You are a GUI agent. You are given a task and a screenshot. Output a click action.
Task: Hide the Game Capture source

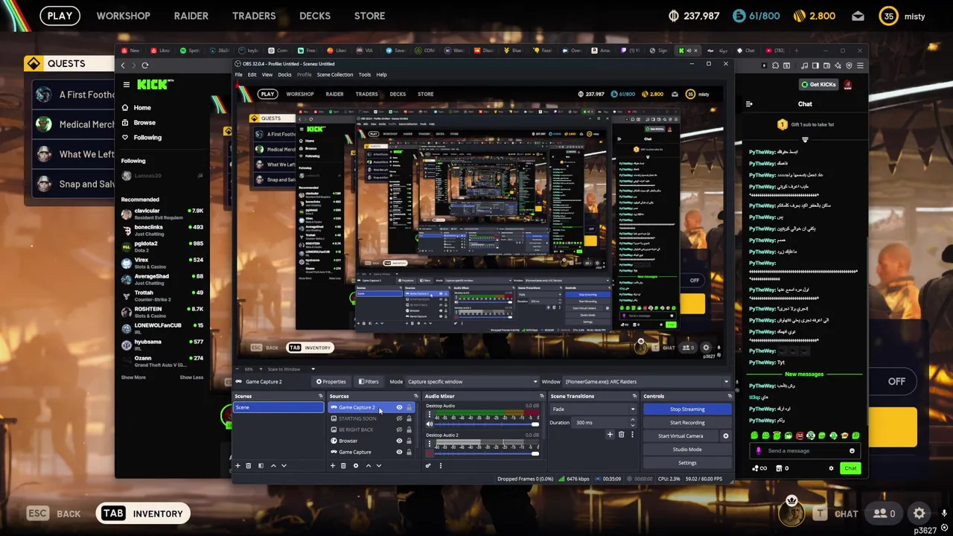click(x=399, y=452)
